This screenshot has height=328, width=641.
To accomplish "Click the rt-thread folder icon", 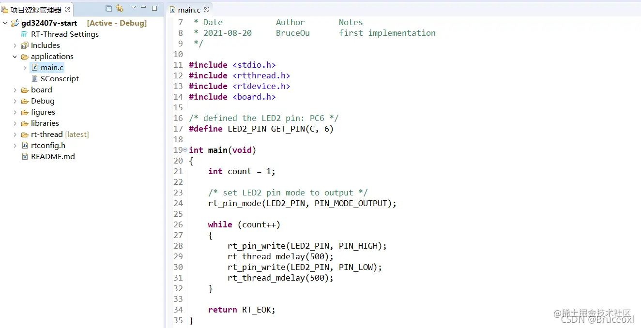I will (x=25, y=134).
